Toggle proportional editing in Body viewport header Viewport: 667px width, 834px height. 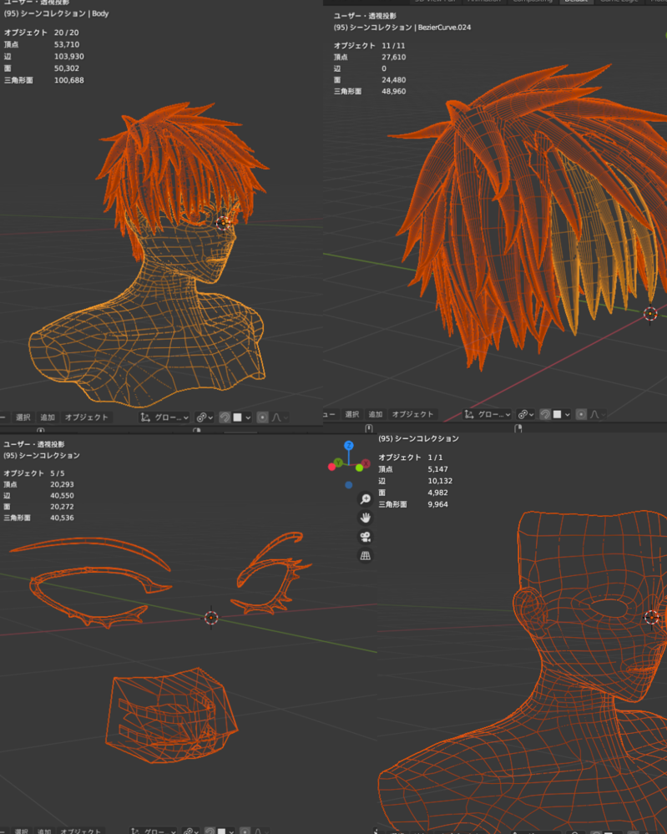(262, 417)
